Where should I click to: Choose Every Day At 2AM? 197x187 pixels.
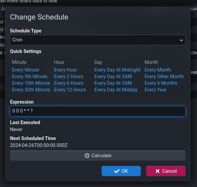(113, 76)
